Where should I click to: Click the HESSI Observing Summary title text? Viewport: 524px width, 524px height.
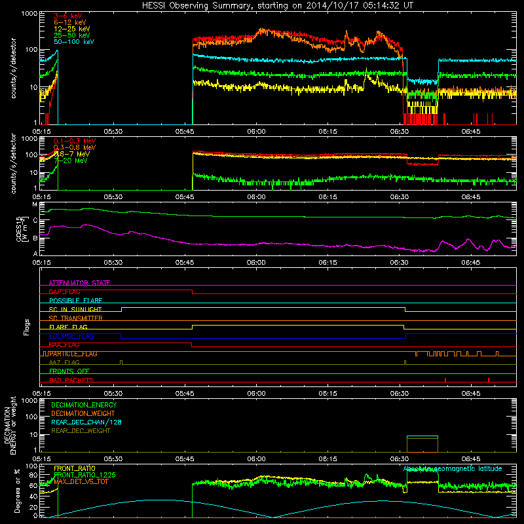(x=277, y=6)
